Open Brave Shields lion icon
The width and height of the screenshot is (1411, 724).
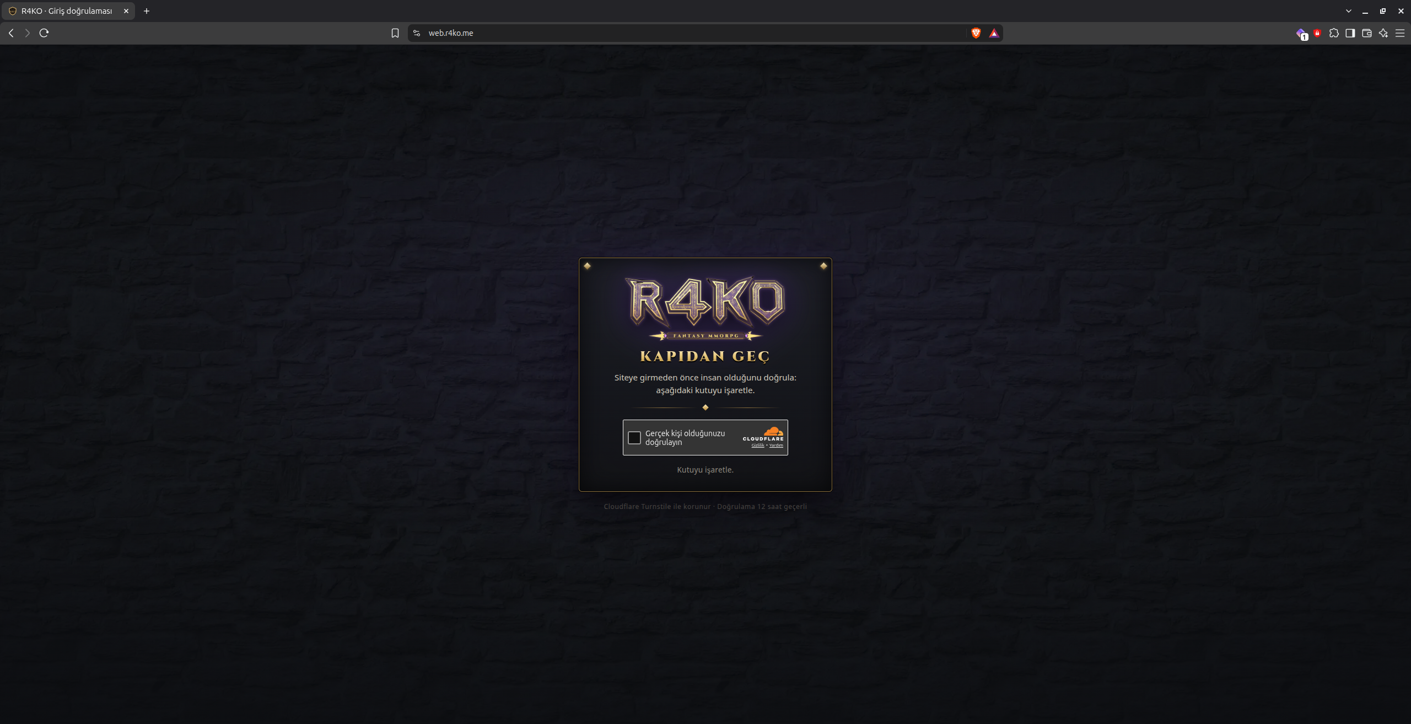(x=976, y=33)
